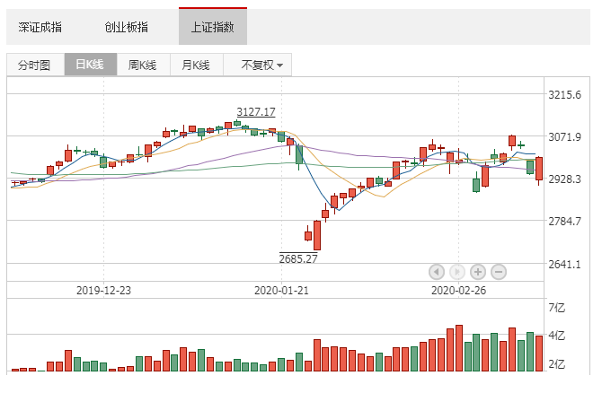Select 日K线 daily candlestick view

point(90,65)
